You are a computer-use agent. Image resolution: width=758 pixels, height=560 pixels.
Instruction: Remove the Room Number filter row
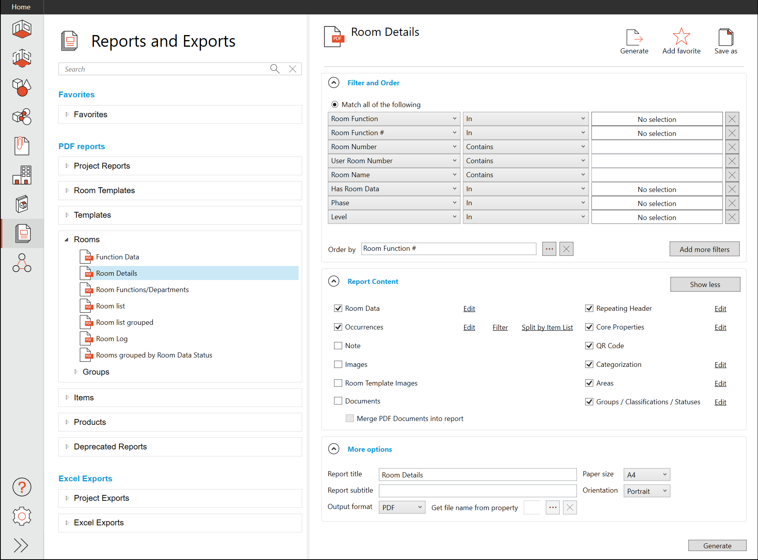[x=732, y=147]
